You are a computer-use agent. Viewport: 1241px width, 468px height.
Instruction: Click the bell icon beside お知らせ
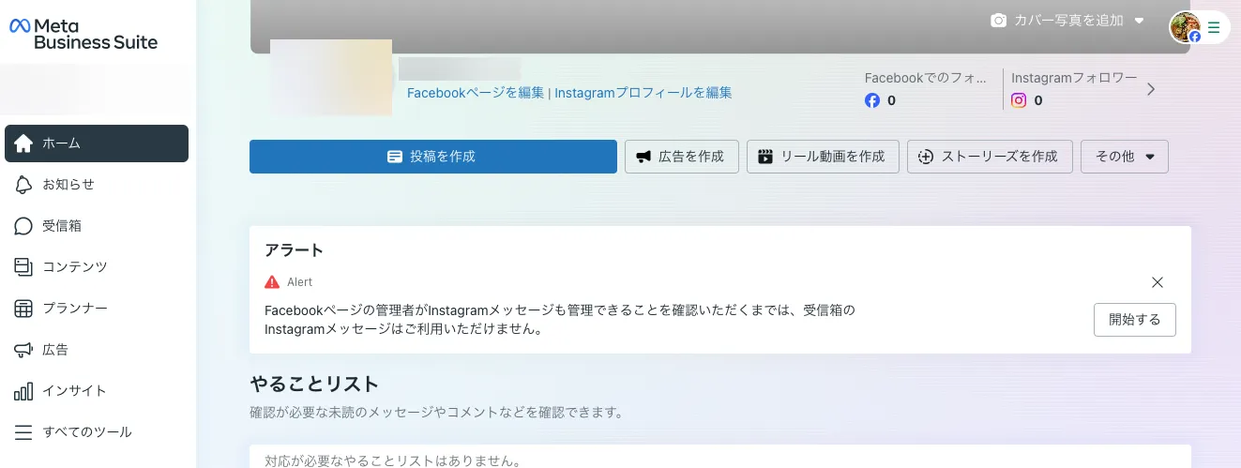pos(23,185)
